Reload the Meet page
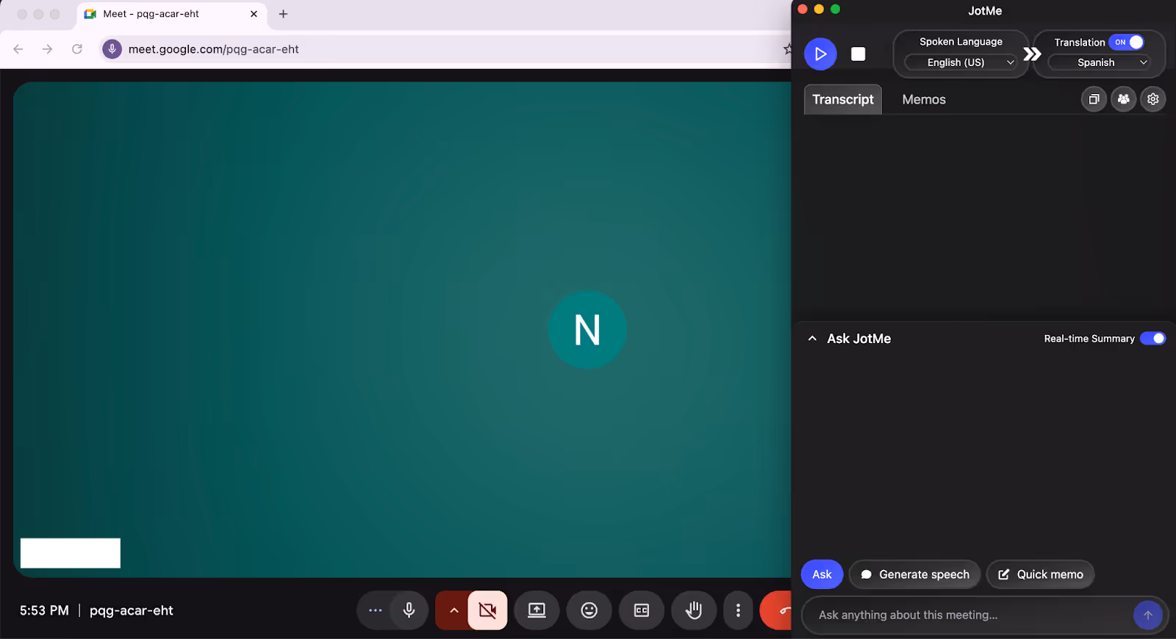This screenshot has height=639, width=1176. point(77,49)
